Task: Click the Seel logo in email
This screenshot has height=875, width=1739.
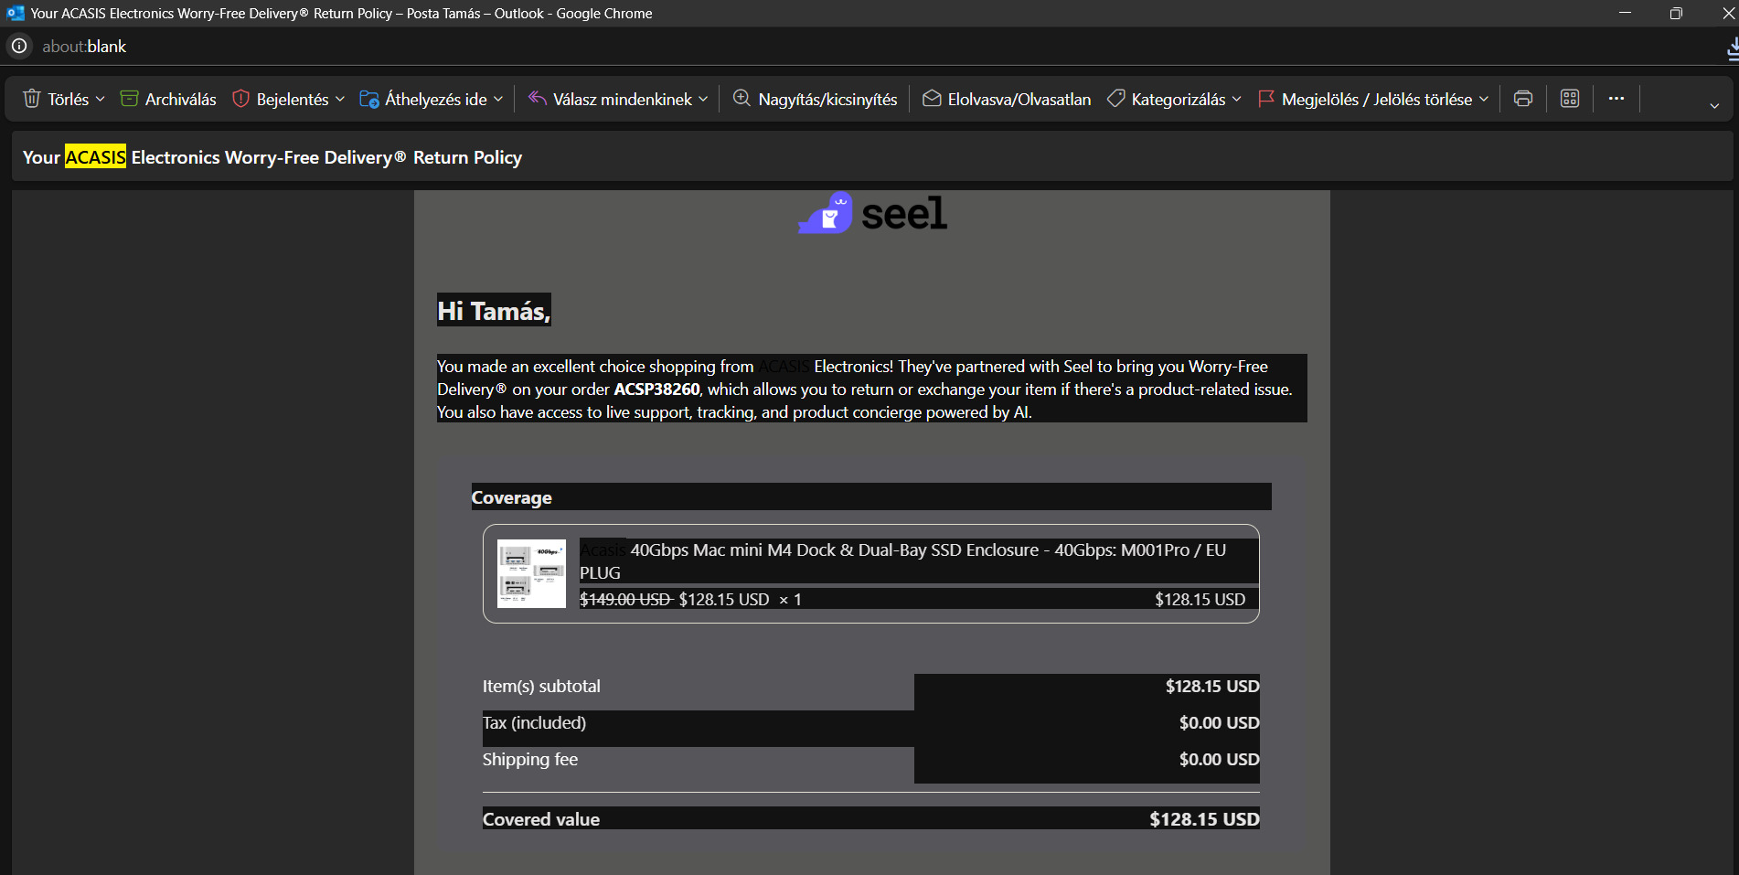Action: (x=872, y=213)
